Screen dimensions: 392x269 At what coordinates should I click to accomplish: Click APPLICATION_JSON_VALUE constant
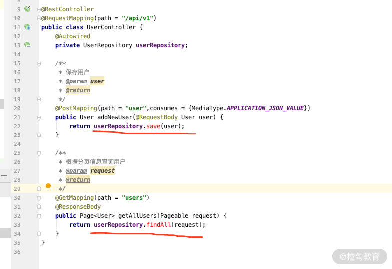[x=265, y=108]
